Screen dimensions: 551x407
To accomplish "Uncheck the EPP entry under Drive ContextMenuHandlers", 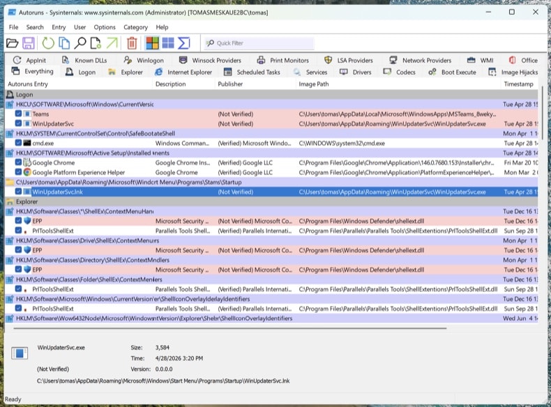I will [18, 250].
